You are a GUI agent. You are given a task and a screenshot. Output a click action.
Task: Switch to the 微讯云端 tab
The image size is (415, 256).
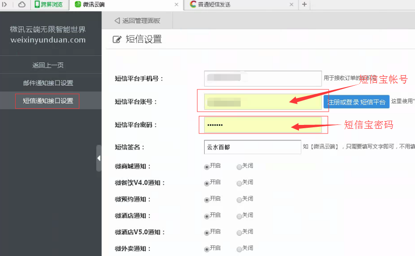pos(123,5)
